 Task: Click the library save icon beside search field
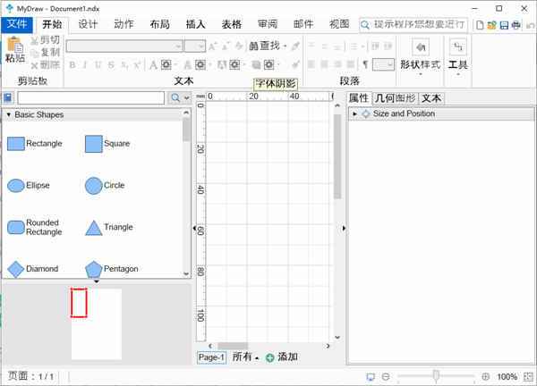click(x=8, y=97)
